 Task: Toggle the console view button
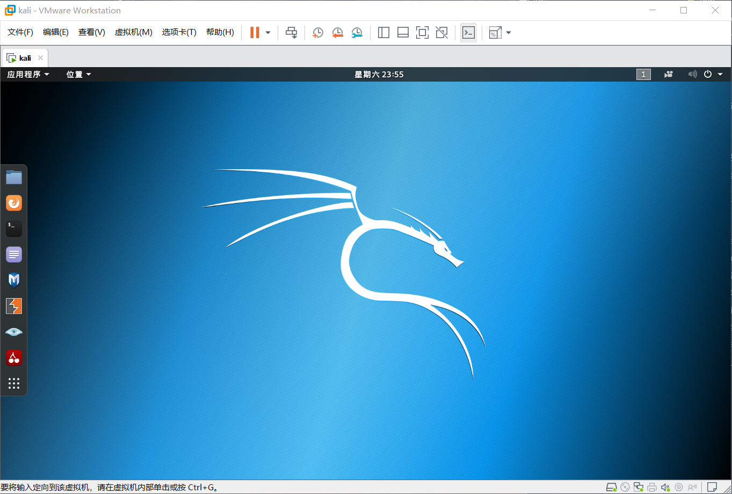tap(468, 33)
